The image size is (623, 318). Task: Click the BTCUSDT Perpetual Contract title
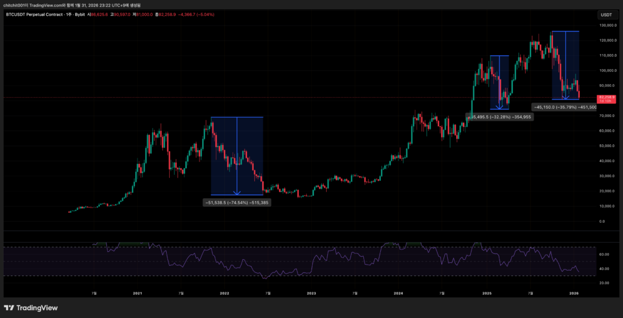pos(38,13)
